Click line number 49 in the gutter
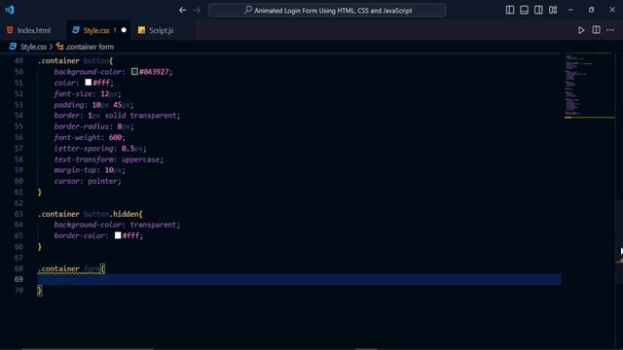The height and width of the screenshot is (350, 623). click(18, 60)
